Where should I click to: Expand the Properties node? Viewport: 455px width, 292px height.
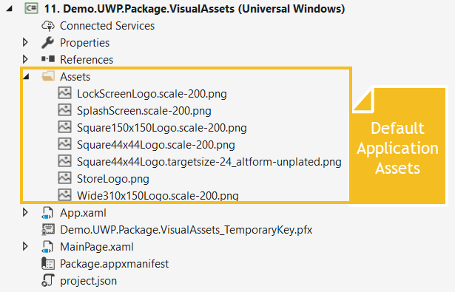point(26,42)
